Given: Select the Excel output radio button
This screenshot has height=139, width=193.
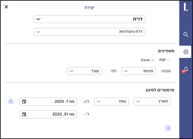Looking at the screenshot, I should pos(153,60).
